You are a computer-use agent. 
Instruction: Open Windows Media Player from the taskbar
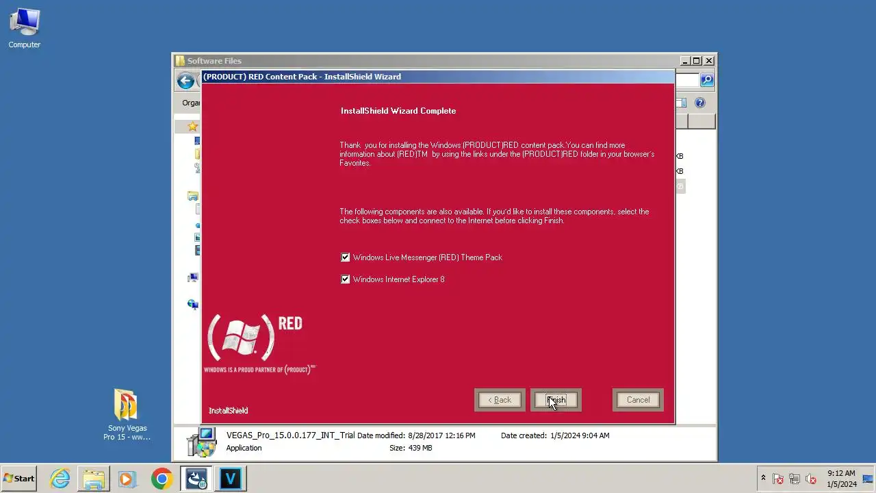click(x=127, y=479)
